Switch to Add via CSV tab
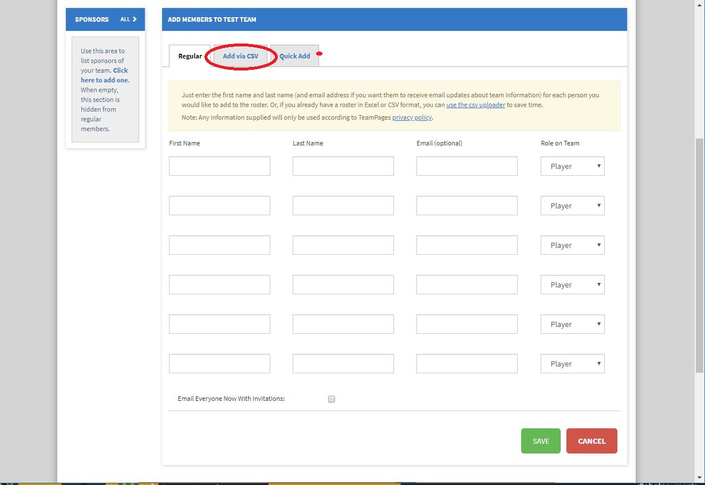This screenshot has height=485, width=705. pos(241,56)
